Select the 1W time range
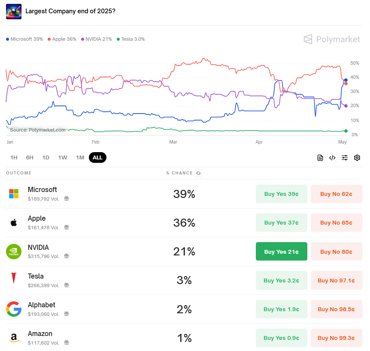370x351 pixels. point(63,158)
